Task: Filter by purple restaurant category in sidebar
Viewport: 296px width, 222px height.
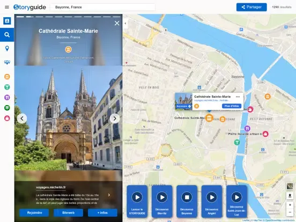Action: [7, 98]
